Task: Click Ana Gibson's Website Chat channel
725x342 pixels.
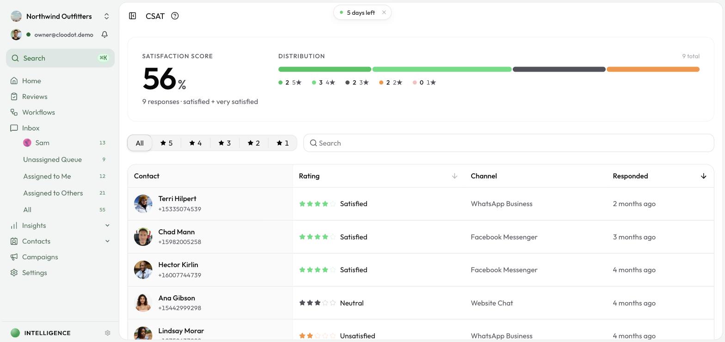Action: 492,303
